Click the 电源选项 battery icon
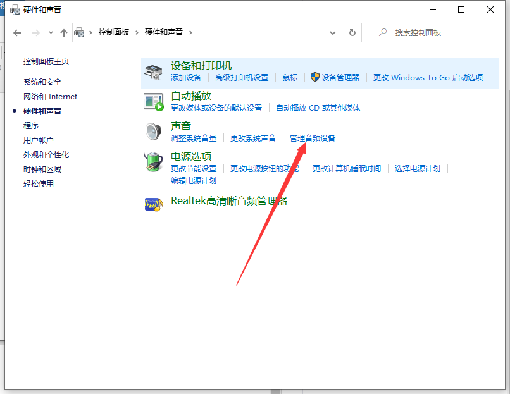The width and height of the screenshot is (510, 394). [x=152, y=160]
